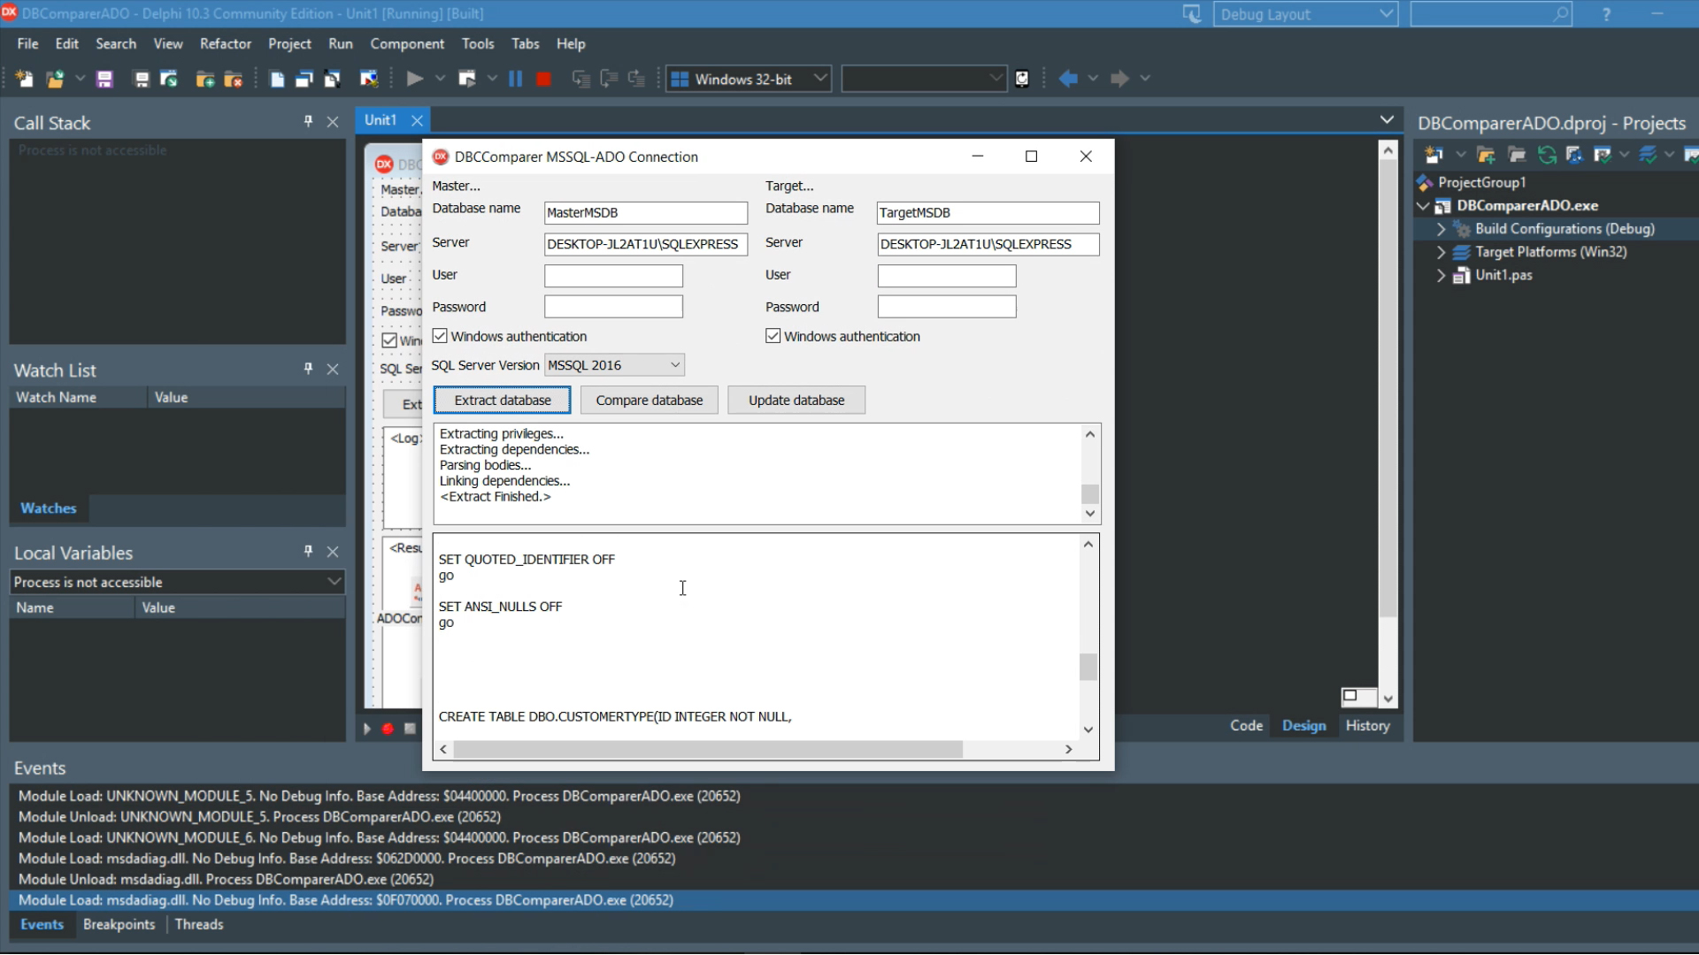Click the green Run arrow icon
1699x955 pixels.
[414, 79]
